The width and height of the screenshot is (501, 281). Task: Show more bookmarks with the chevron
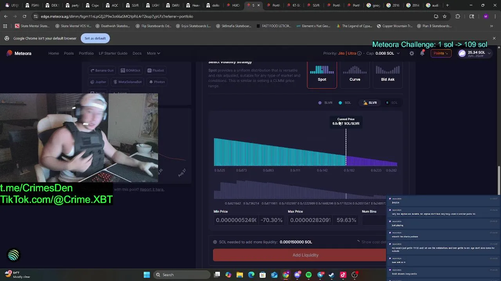491,26
